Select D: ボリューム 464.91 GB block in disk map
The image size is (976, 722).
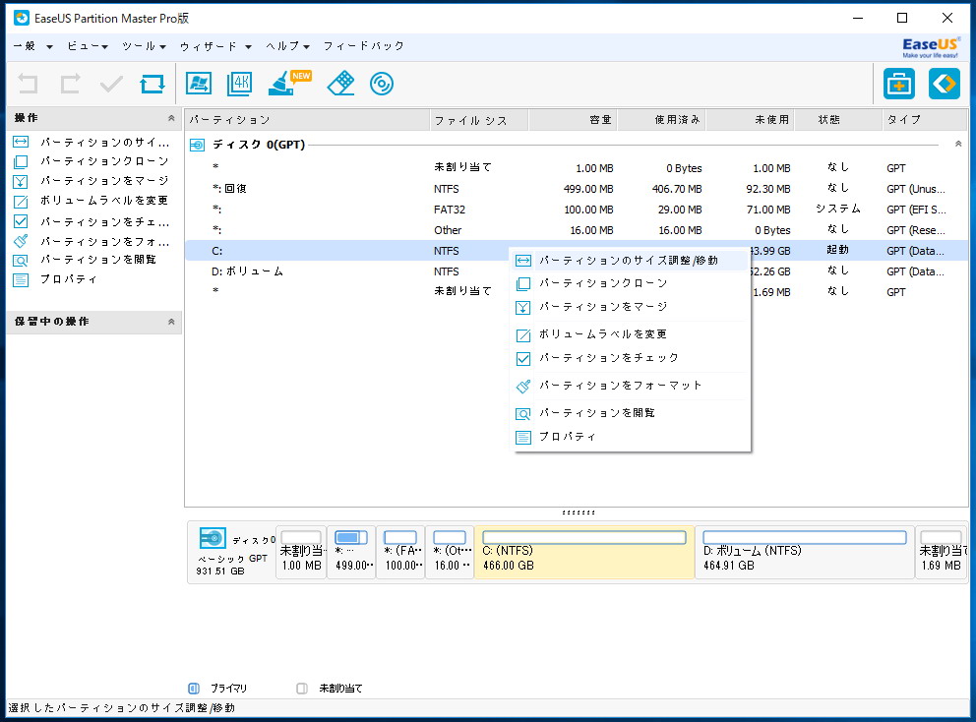[805, 552]
